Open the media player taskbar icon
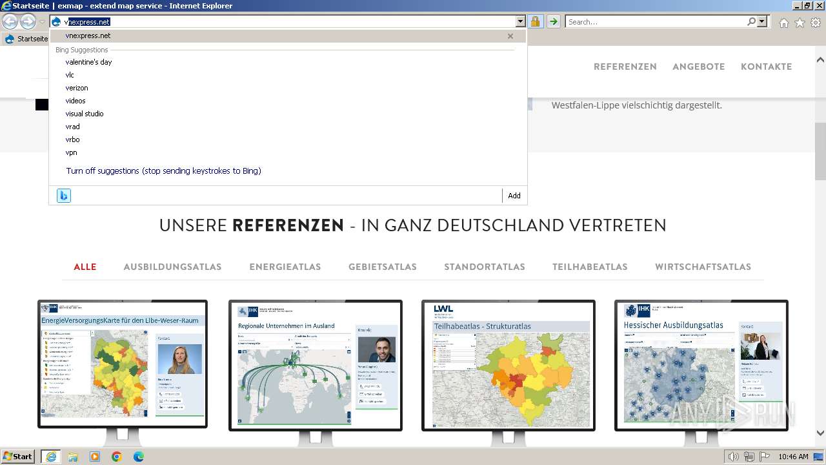Viewport: 826px width, 465px height. pos(95,457)
